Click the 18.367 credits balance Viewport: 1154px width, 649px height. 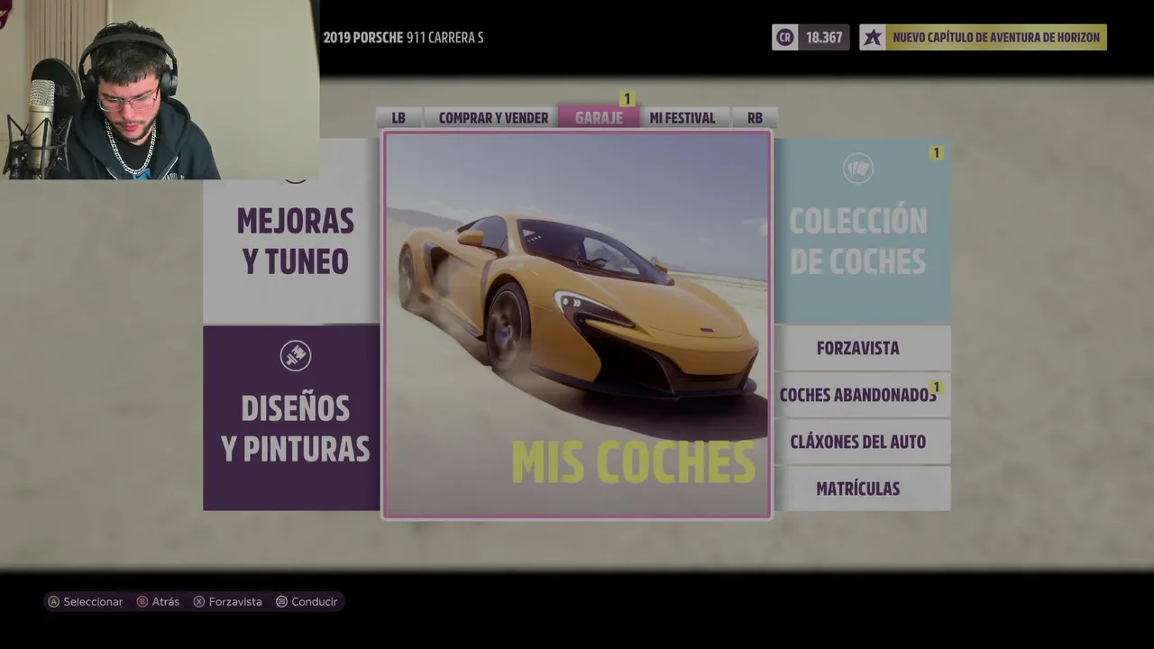pyautogui.click(x=824, y=37)
